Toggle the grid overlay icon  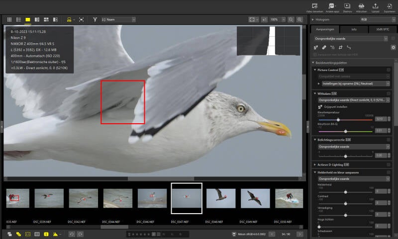(x=37, y=234)
